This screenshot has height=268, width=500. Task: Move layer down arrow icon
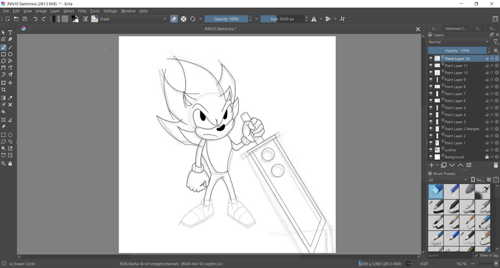(452, 165)
